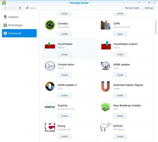Open Package Center Settings
Viewport: 158px width, 142px height.
click(x=149, y=8)
